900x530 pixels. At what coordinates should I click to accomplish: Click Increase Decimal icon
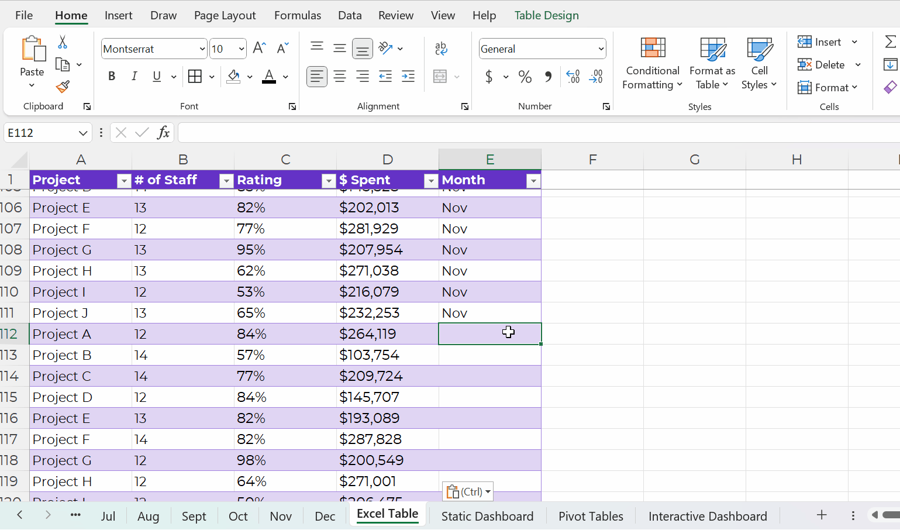click(x=573, y=77)
